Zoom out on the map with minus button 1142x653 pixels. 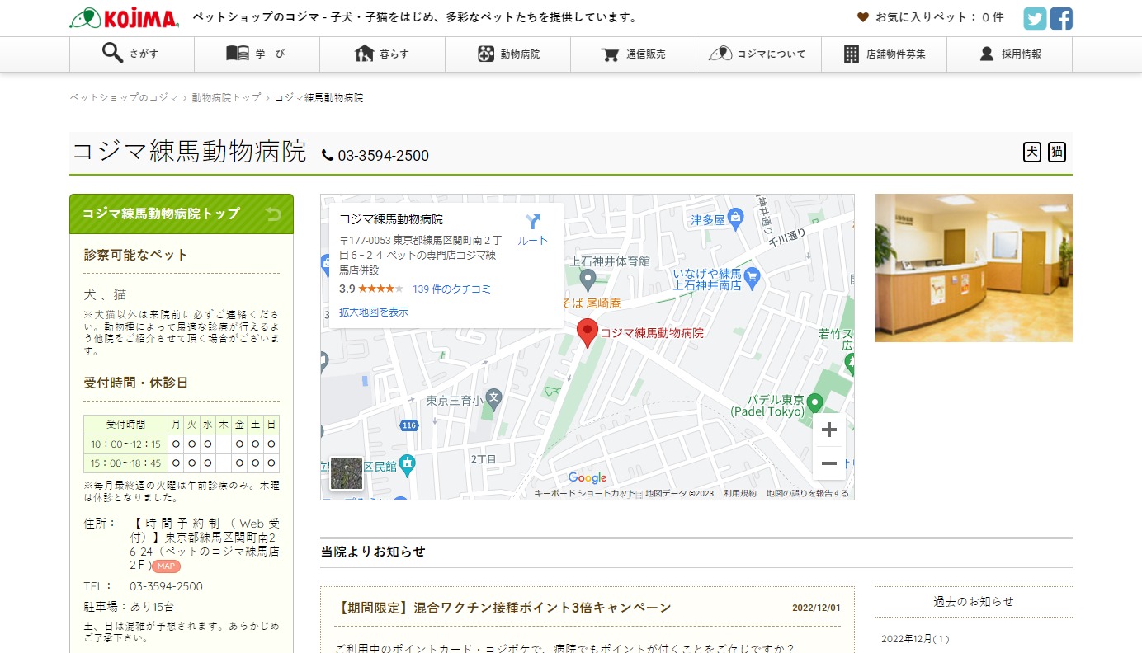829,463
